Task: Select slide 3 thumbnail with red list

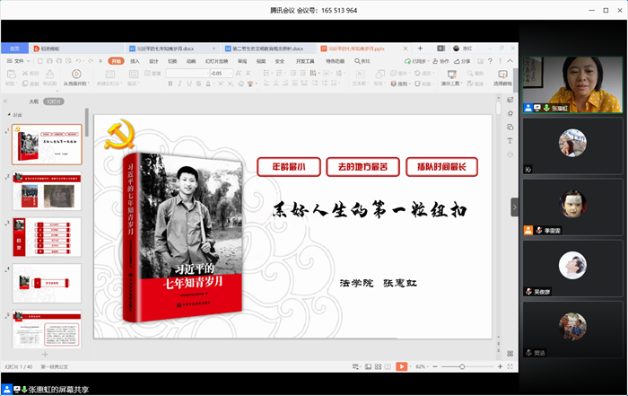Action: click(47, 237)
